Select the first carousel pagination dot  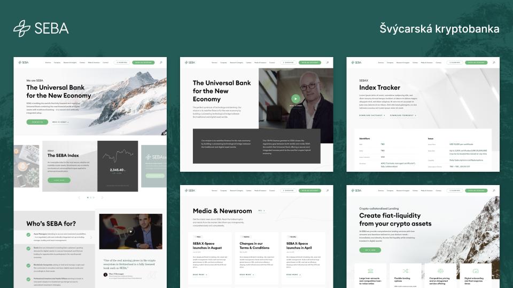[x=88, y=197]
